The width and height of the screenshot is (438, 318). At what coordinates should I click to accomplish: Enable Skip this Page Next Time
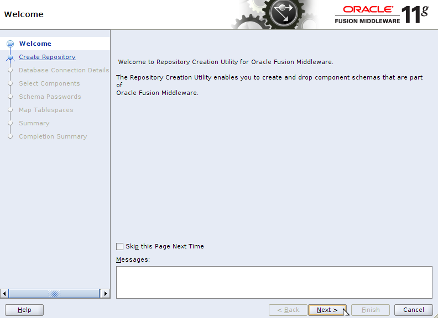click(x=119, y=246)
